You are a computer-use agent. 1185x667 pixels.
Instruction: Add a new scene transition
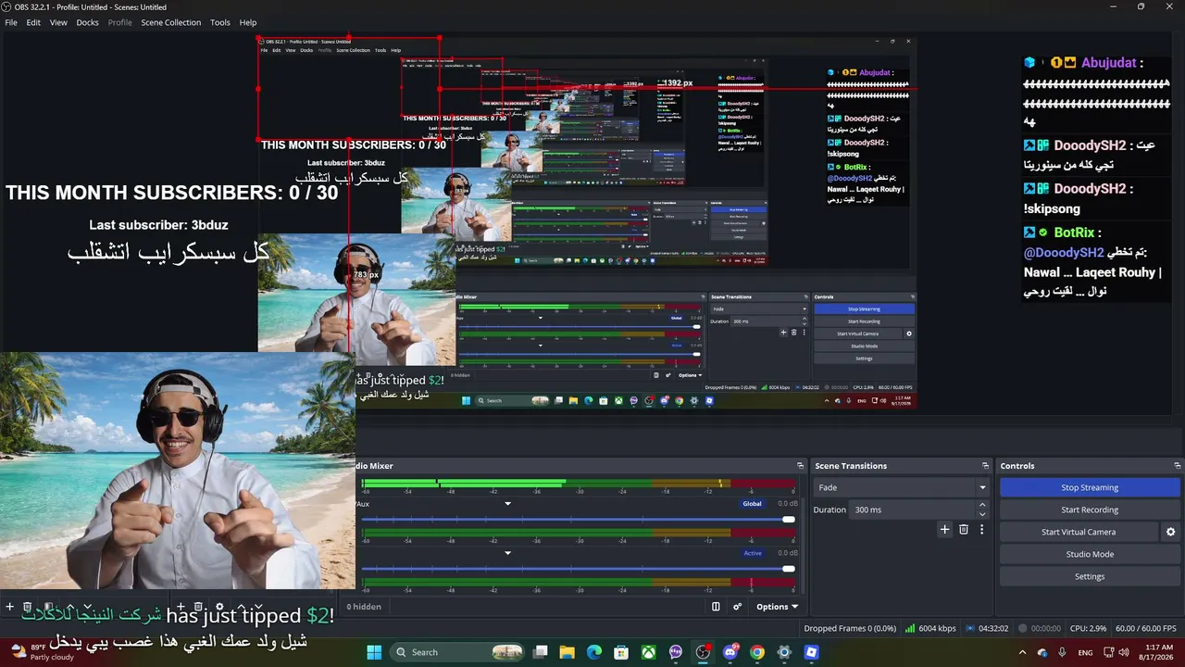point(944,530)
